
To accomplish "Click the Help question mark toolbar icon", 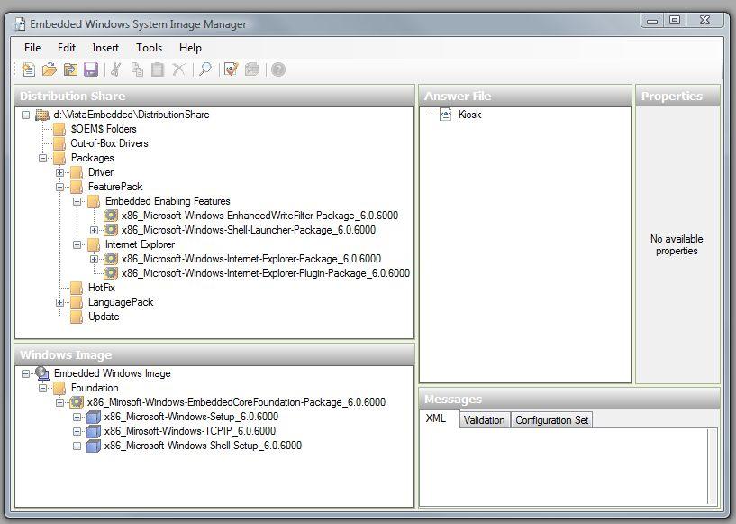I will 278,69.
